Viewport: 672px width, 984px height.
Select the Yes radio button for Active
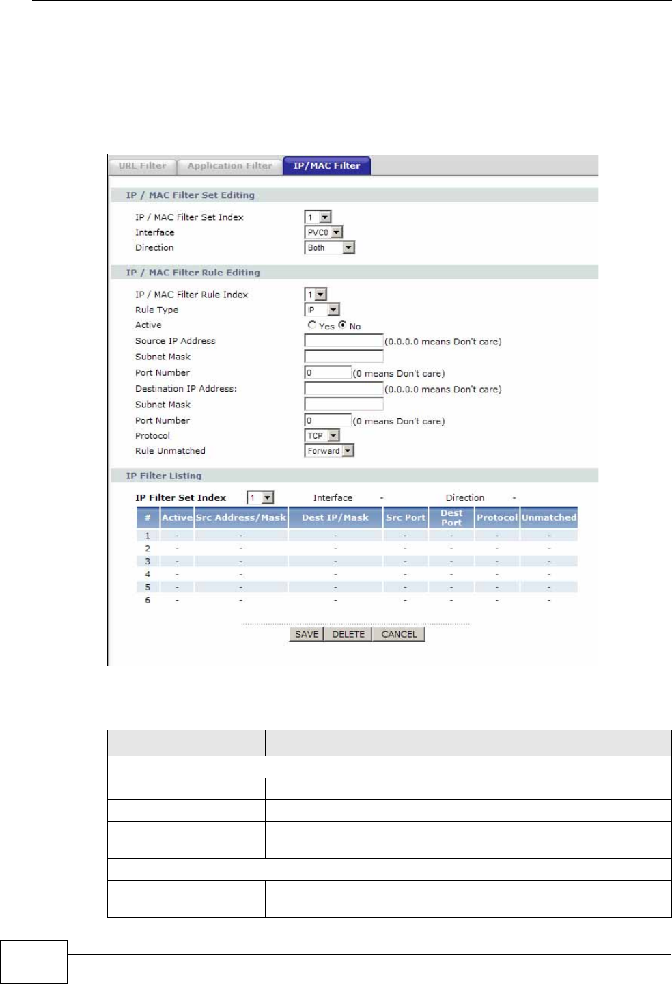click(x=312, y=325)
